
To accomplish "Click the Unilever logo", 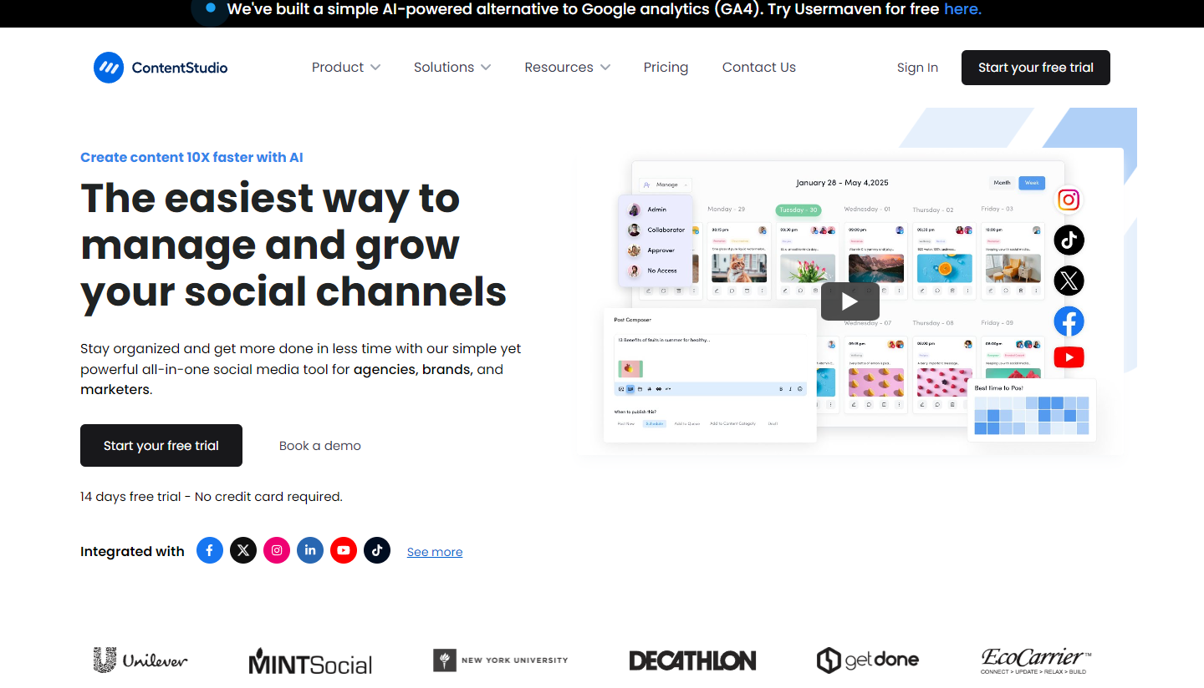I will (x=140, y=660).
